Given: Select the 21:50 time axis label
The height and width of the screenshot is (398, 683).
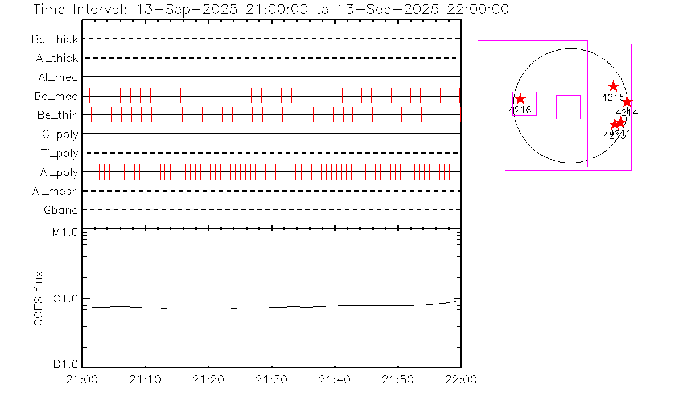Looking at the screenshot, I should [398, 379].
